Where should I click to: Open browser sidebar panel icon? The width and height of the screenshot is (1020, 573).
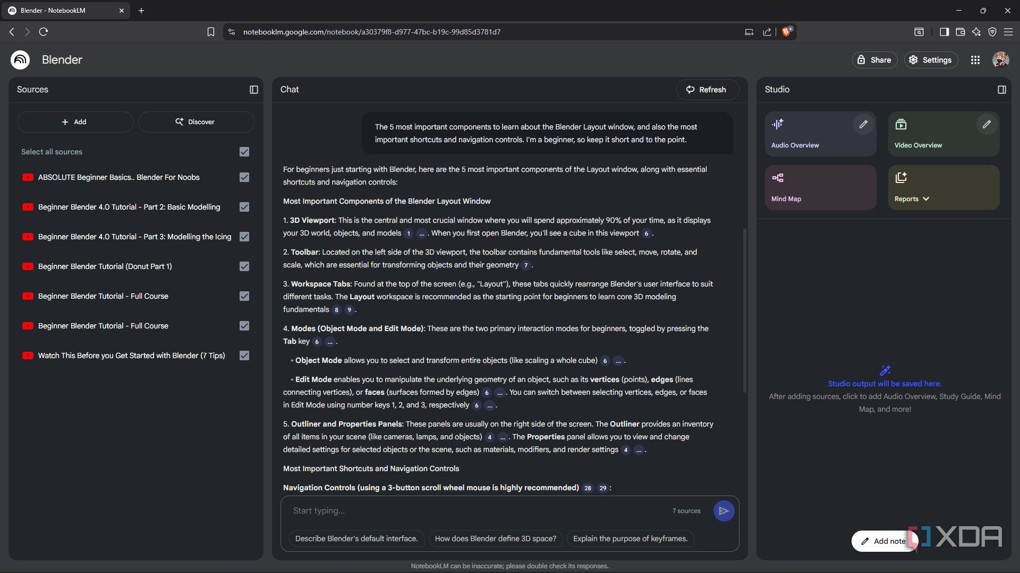(x=944, y=32)
